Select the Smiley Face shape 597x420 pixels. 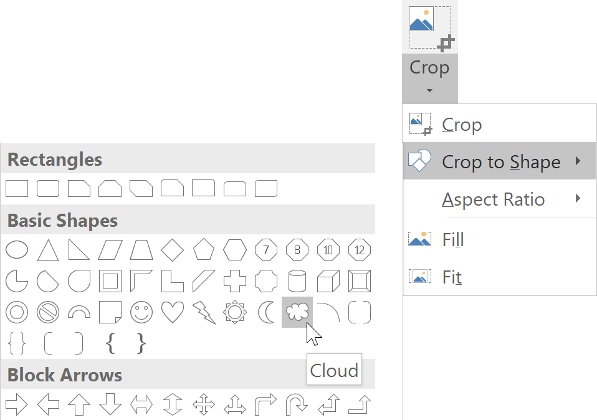141,312
